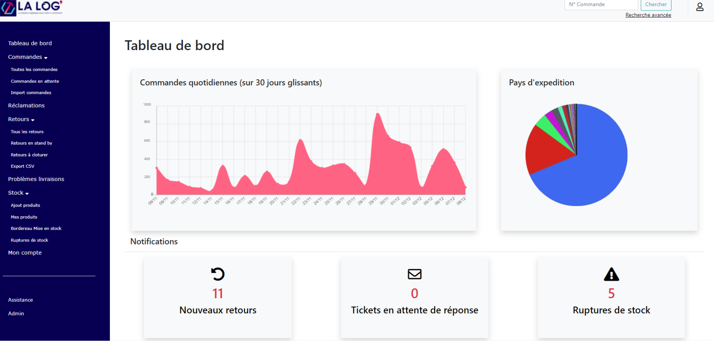This screenshot has width=714, height=341.
Task: Click the returns circular arrow icon
Action: [x=218, y=274]
